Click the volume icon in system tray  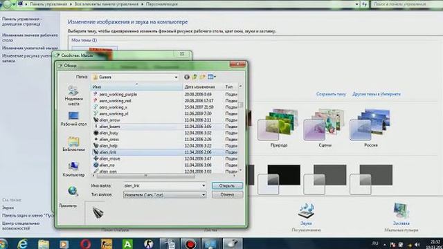418,244
